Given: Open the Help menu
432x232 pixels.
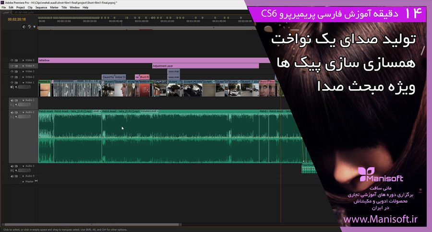Looking at the screenshot, I should coord(86,8).
